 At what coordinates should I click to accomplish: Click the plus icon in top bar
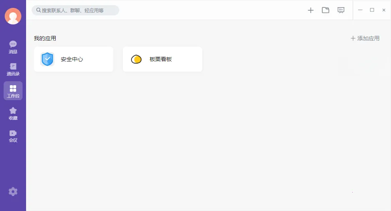tap(310, 10)
